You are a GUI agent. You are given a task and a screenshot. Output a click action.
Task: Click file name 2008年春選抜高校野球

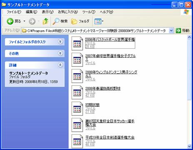coord(103,89)
